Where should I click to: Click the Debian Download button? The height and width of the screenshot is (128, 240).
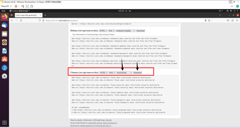140,31
